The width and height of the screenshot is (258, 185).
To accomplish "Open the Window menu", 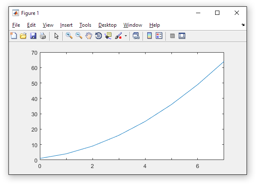I will pos(133,25).
